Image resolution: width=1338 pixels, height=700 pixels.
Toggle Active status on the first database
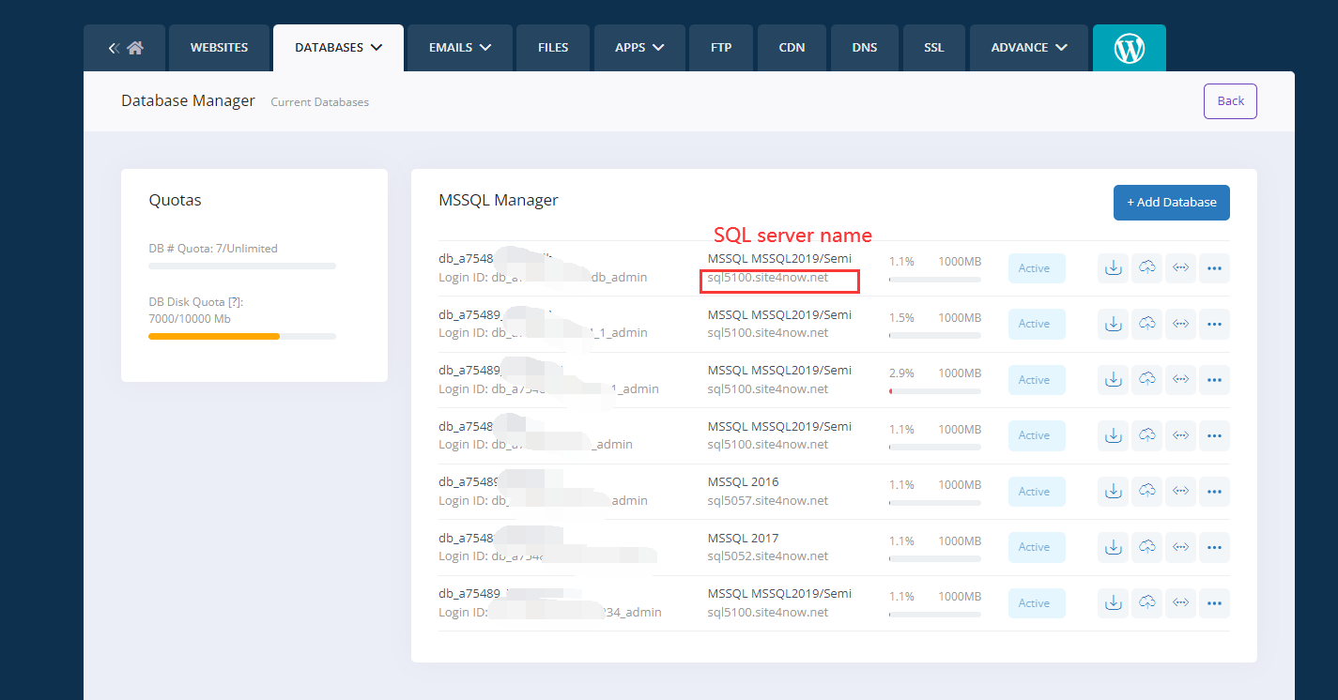pos(1036,268)
